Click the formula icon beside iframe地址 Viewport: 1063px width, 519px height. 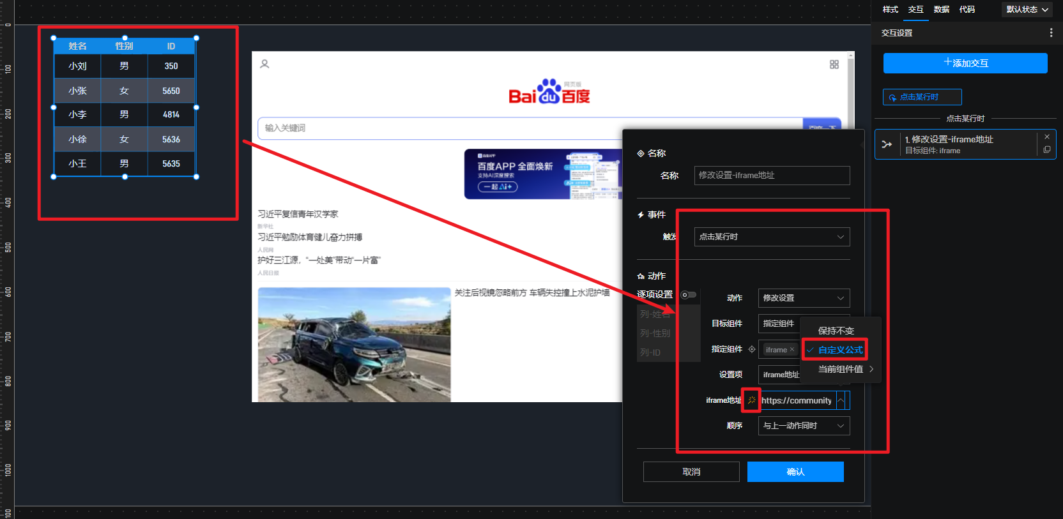pyautogui.click(x=751, y=400)
